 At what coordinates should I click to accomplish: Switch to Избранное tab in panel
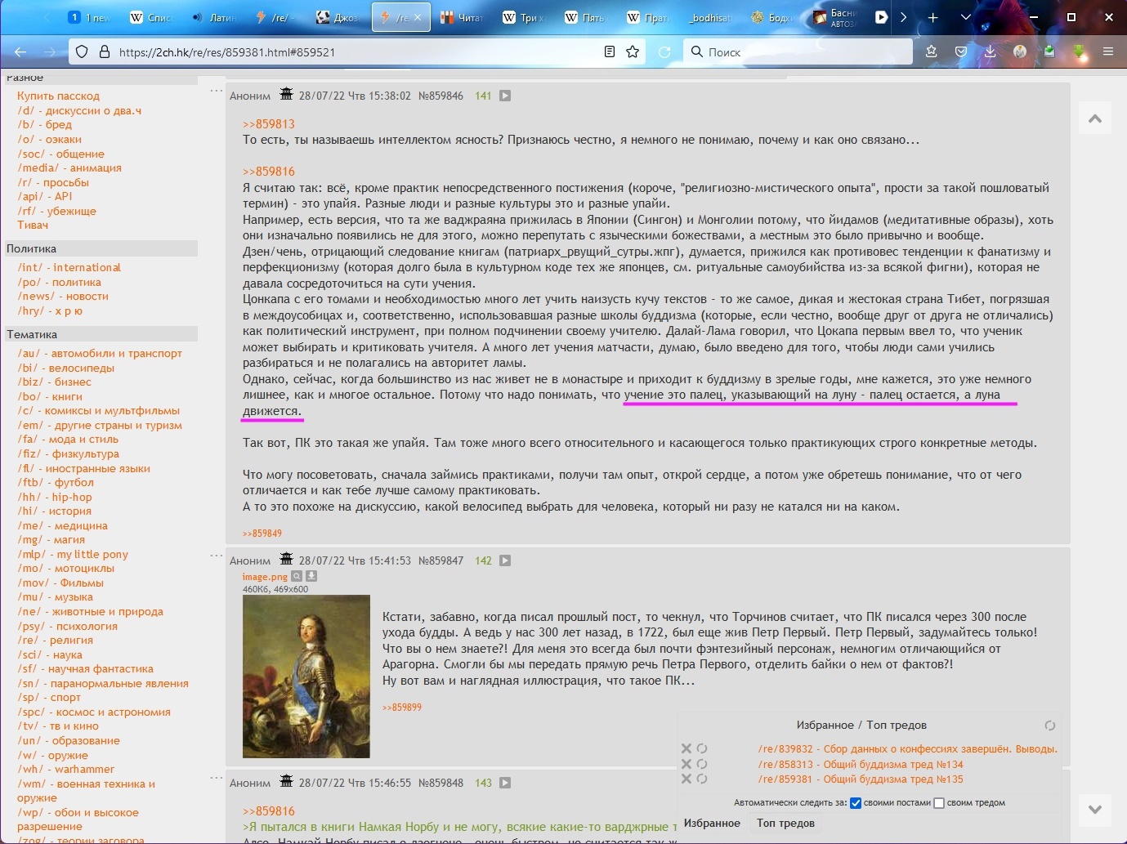point(712,823)
